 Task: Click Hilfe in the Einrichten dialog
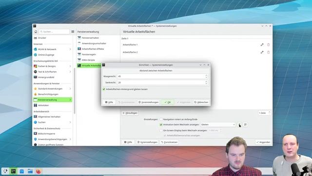(109, 102)
